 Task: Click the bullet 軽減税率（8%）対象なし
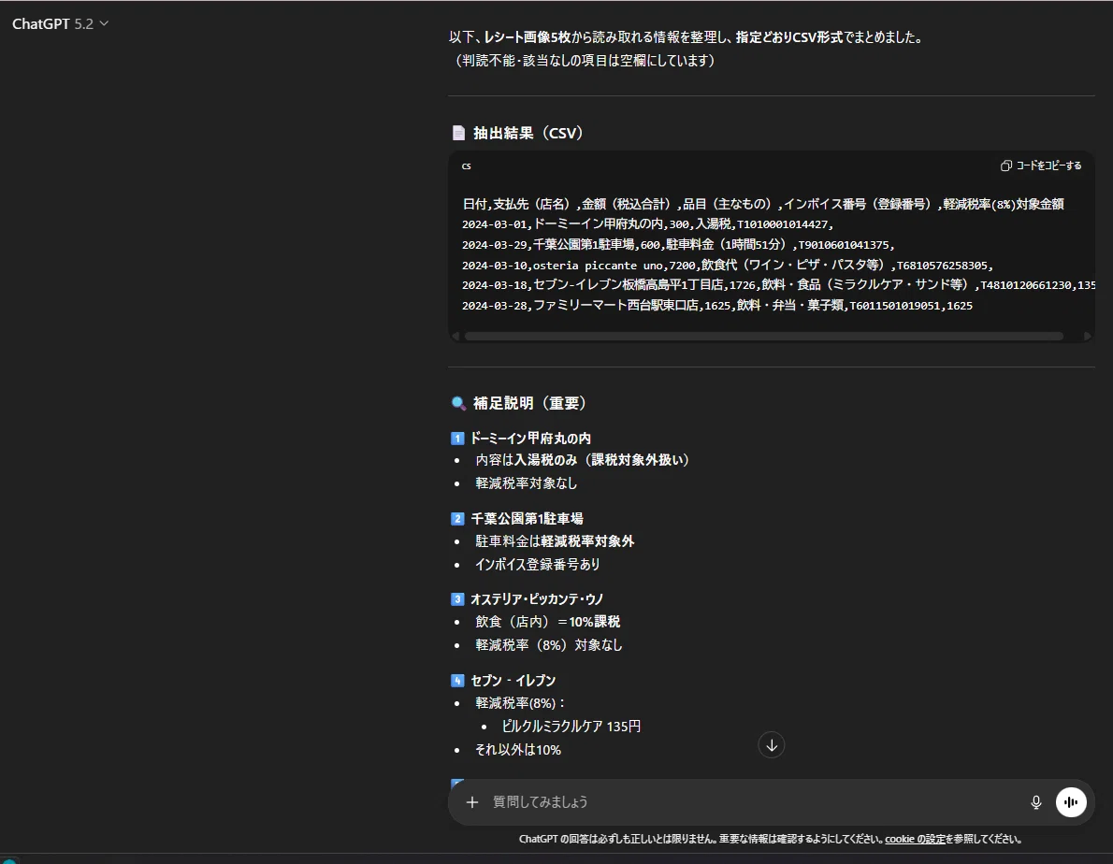[549, 645]
